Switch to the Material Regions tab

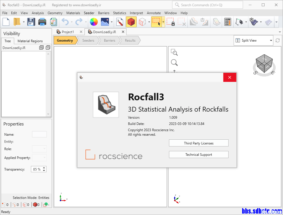coord(30,41)
